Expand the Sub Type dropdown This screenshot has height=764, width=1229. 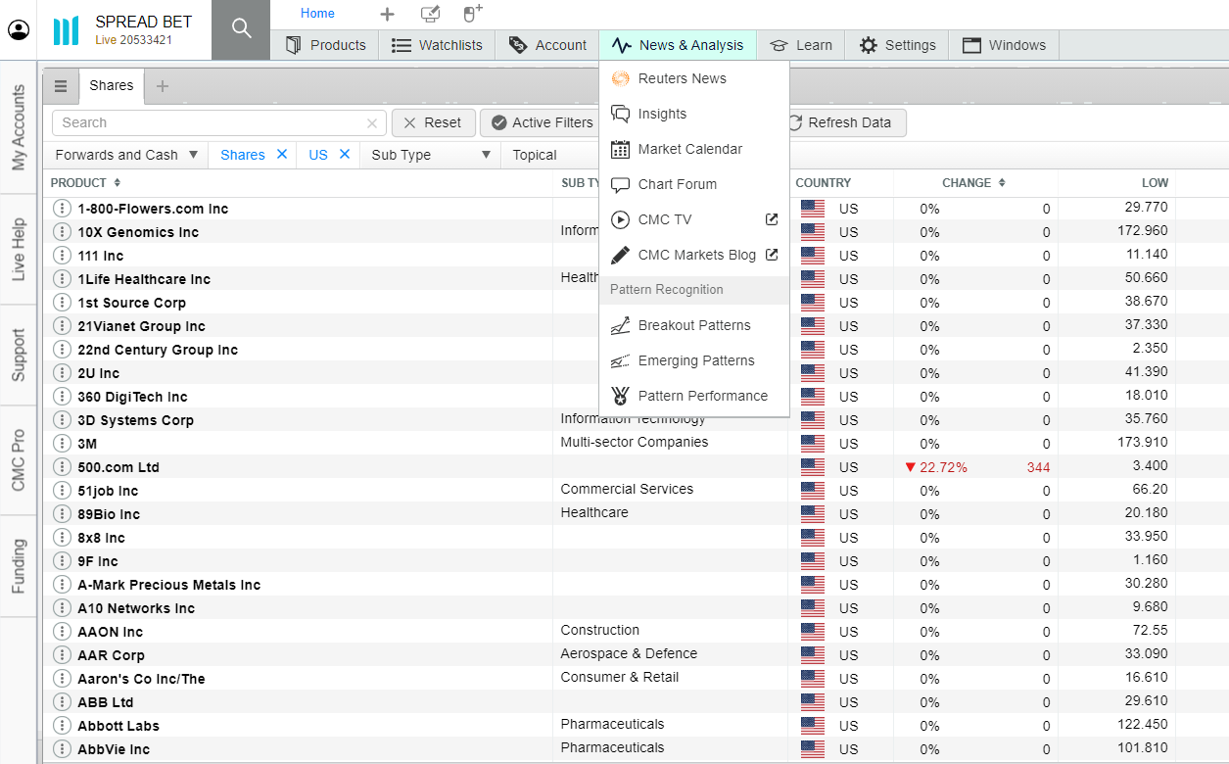430,155
